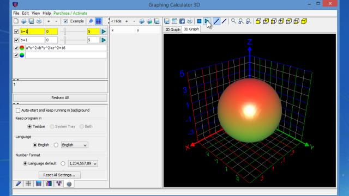Open the 1,234,567.89 number format dropdown

[x=83, y=163]
